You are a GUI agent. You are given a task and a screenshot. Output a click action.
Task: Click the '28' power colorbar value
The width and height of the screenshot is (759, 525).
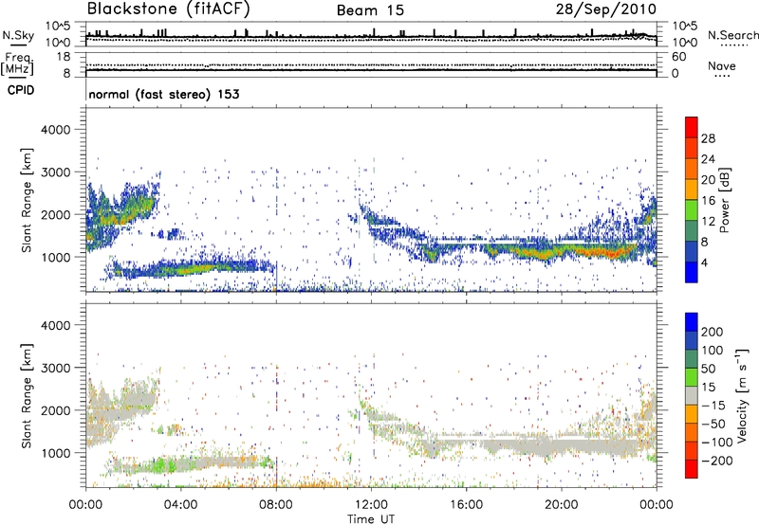coord(708,138)
